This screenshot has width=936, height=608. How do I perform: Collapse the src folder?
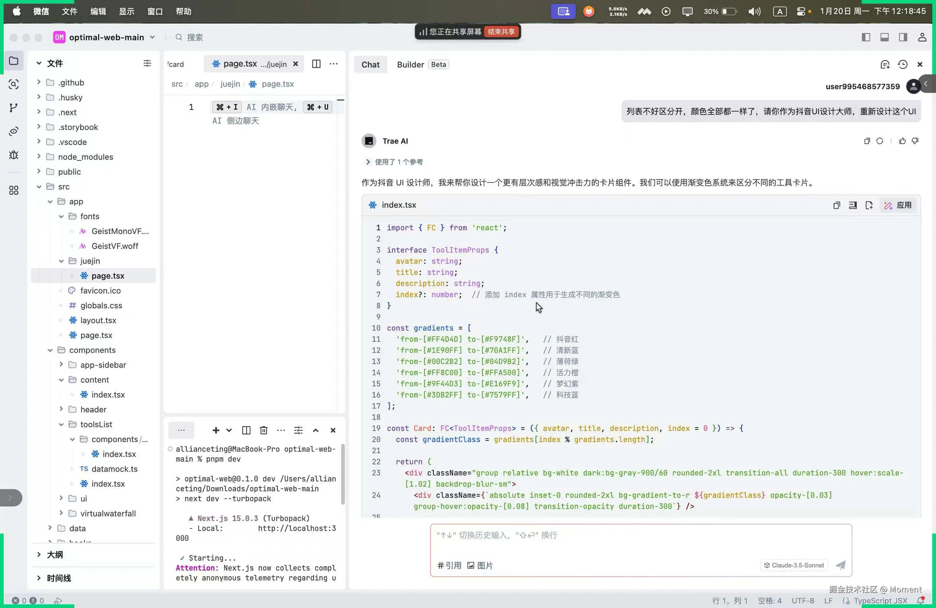click(x=39, y=187)
